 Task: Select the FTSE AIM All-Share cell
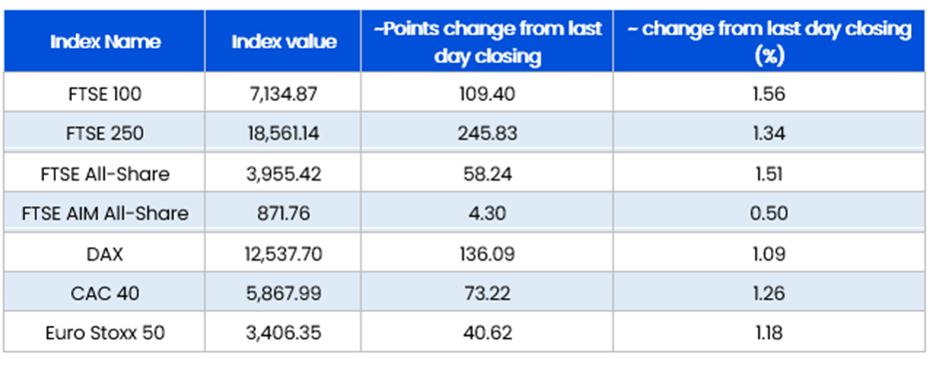pyautogui.click(x=105, y=213)
